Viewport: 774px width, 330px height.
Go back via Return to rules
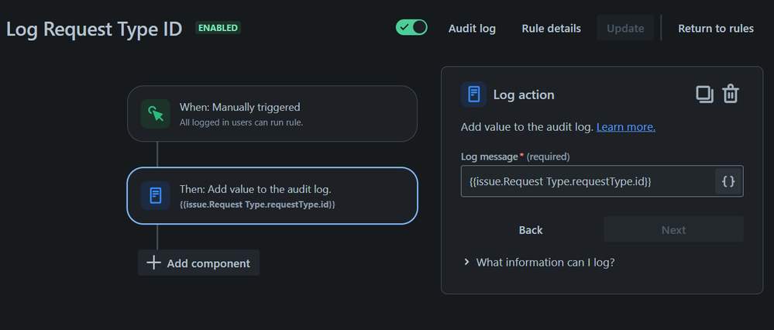(x=715, y=29)
